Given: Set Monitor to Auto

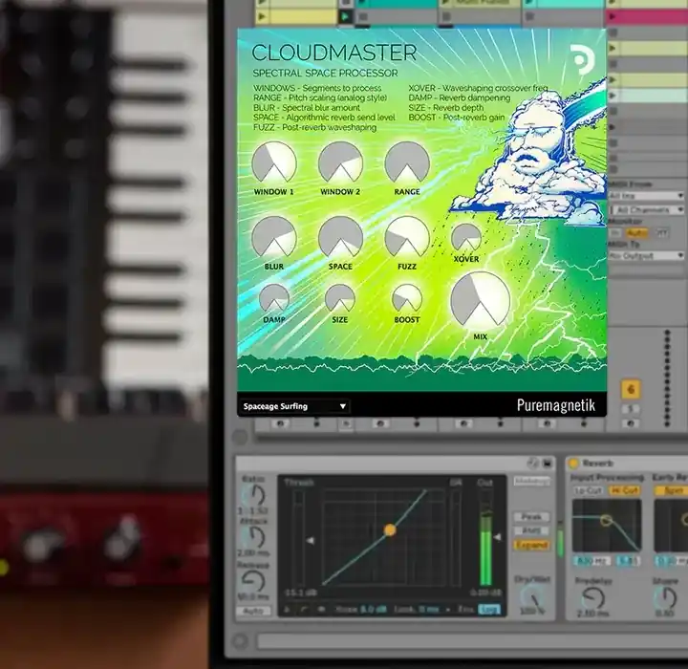Looking at the screenshot, I should pos(636,233).
